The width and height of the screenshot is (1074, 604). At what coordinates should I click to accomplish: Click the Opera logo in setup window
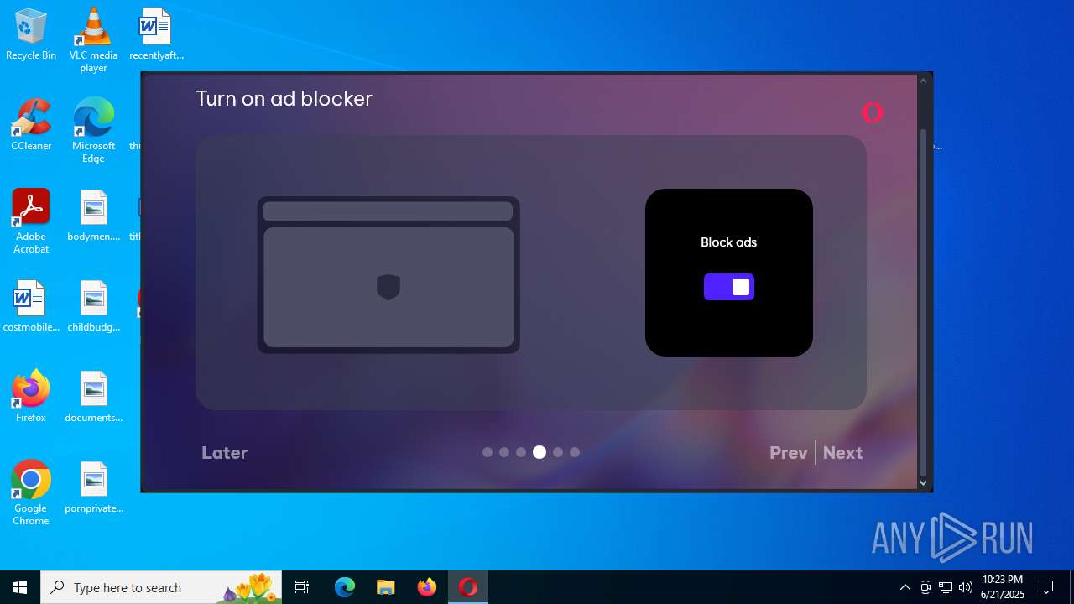tap(873, 112)
